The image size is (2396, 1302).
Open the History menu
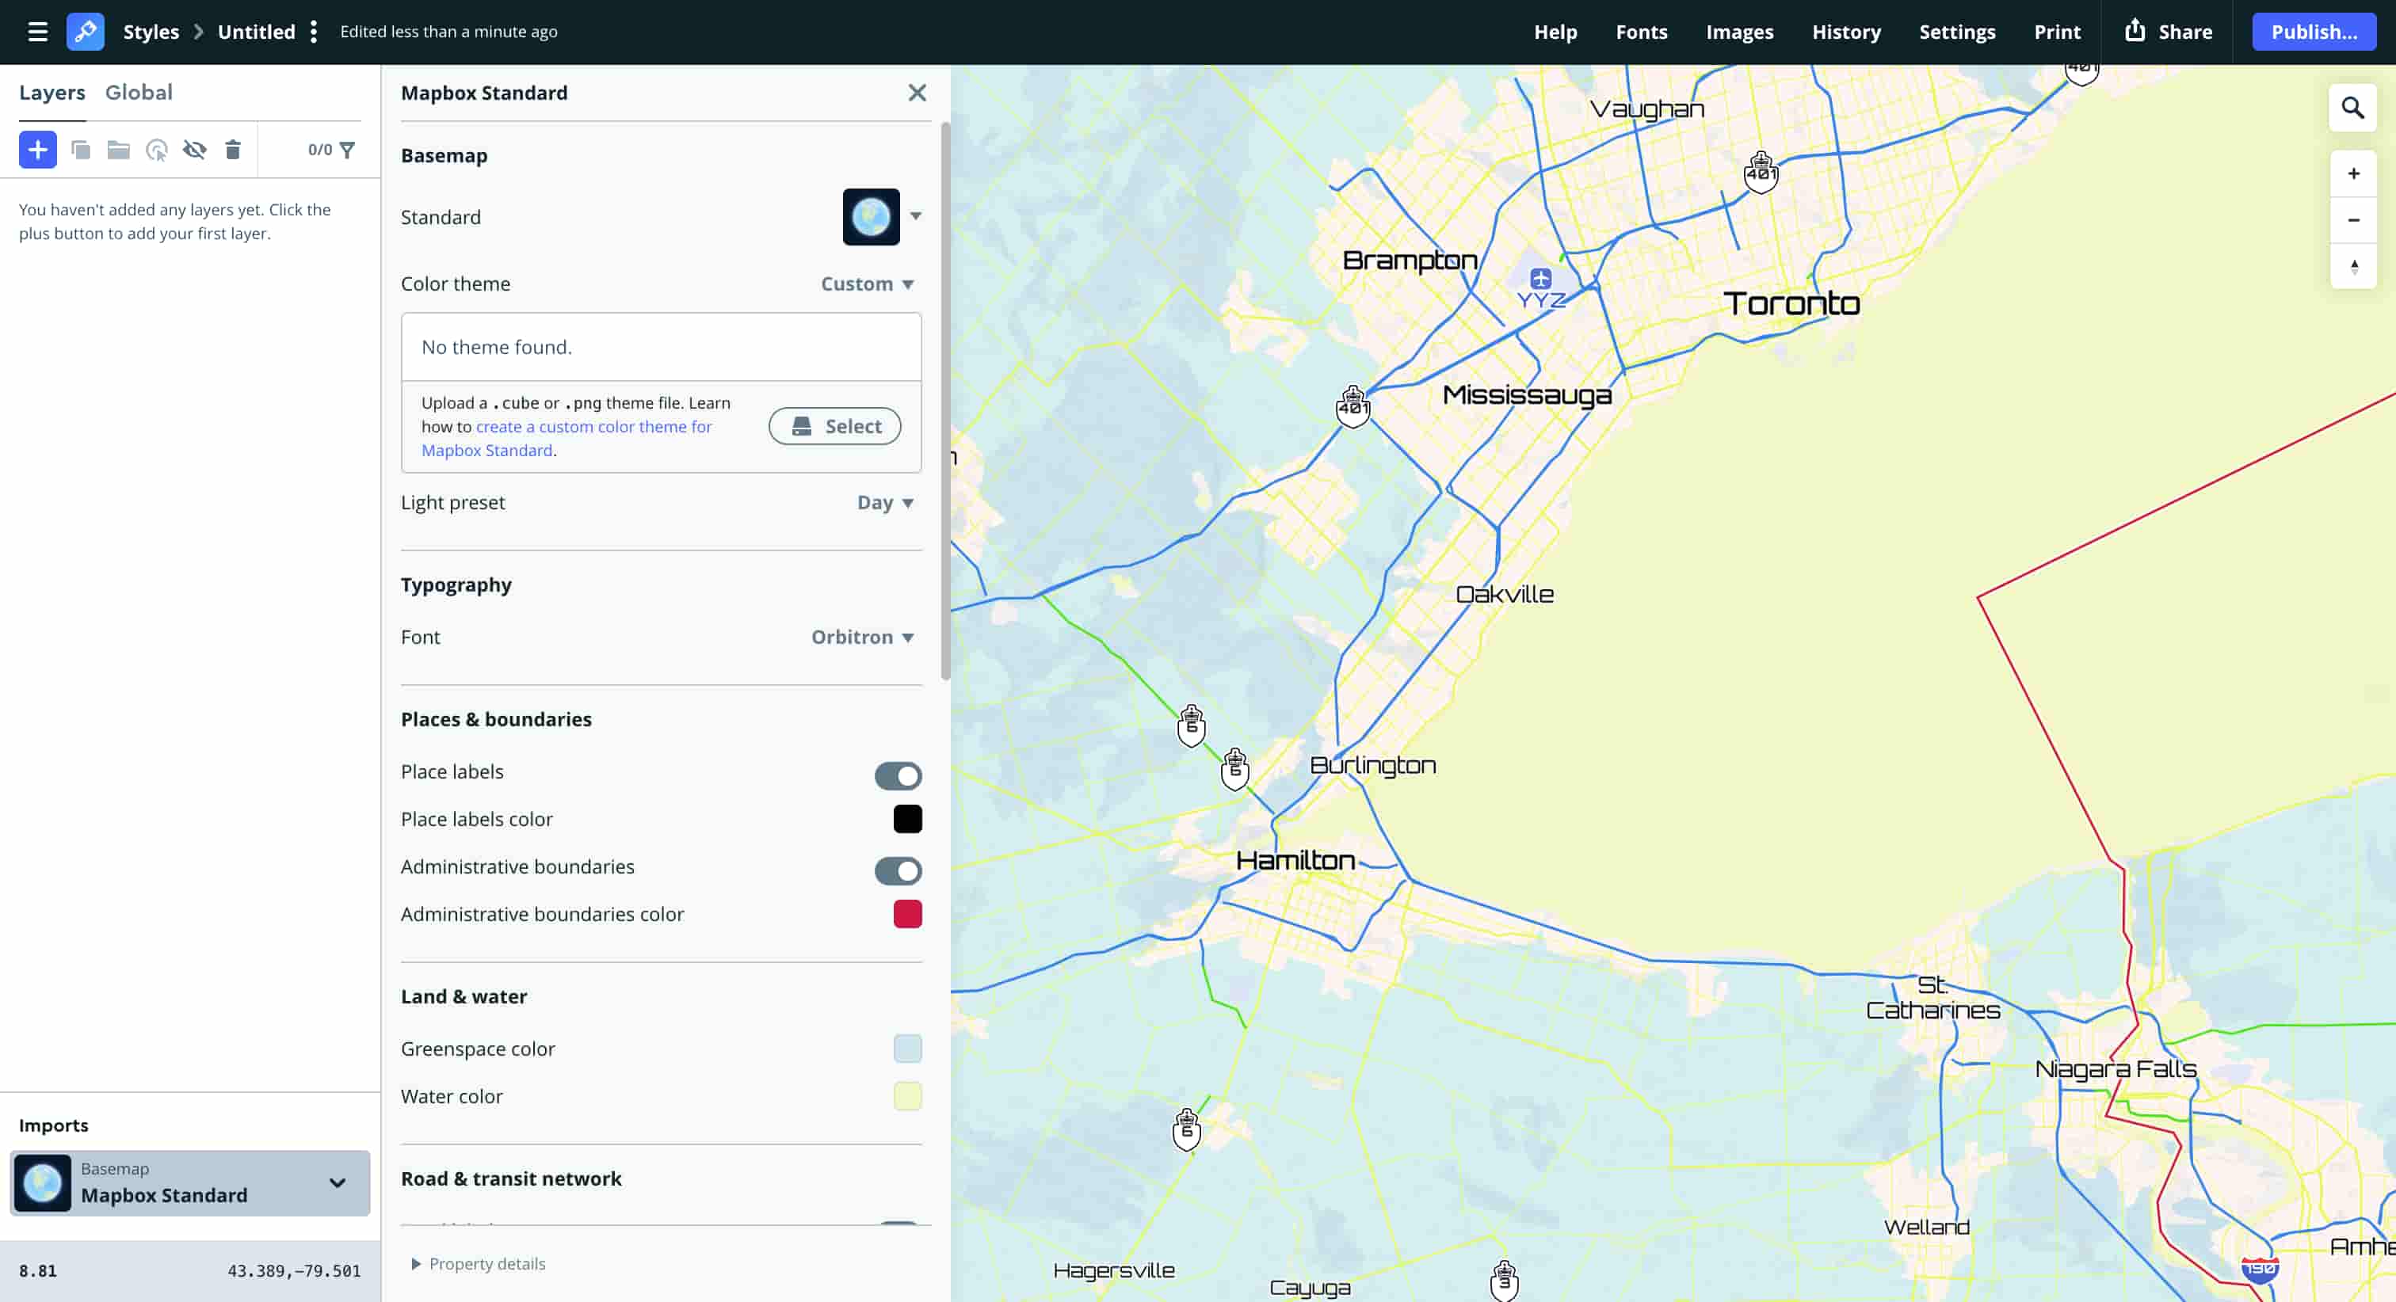(1846, 31)
